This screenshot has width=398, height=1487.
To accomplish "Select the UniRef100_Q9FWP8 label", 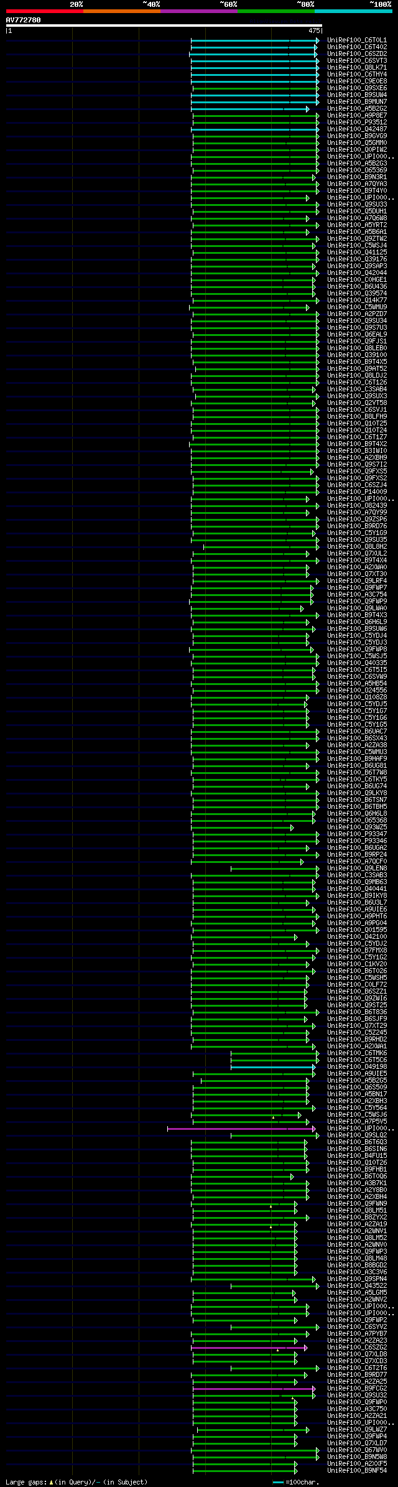I will pos(357,649).
